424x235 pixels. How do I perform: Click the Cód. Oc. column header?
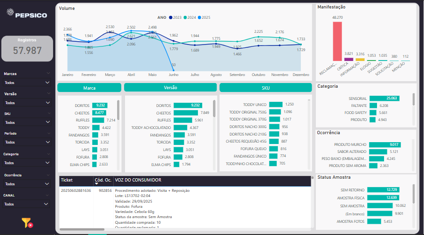103,180
